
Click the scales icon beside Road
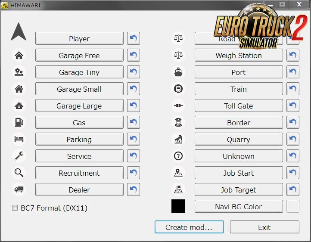pyautogui.click(x=178, y=38)
